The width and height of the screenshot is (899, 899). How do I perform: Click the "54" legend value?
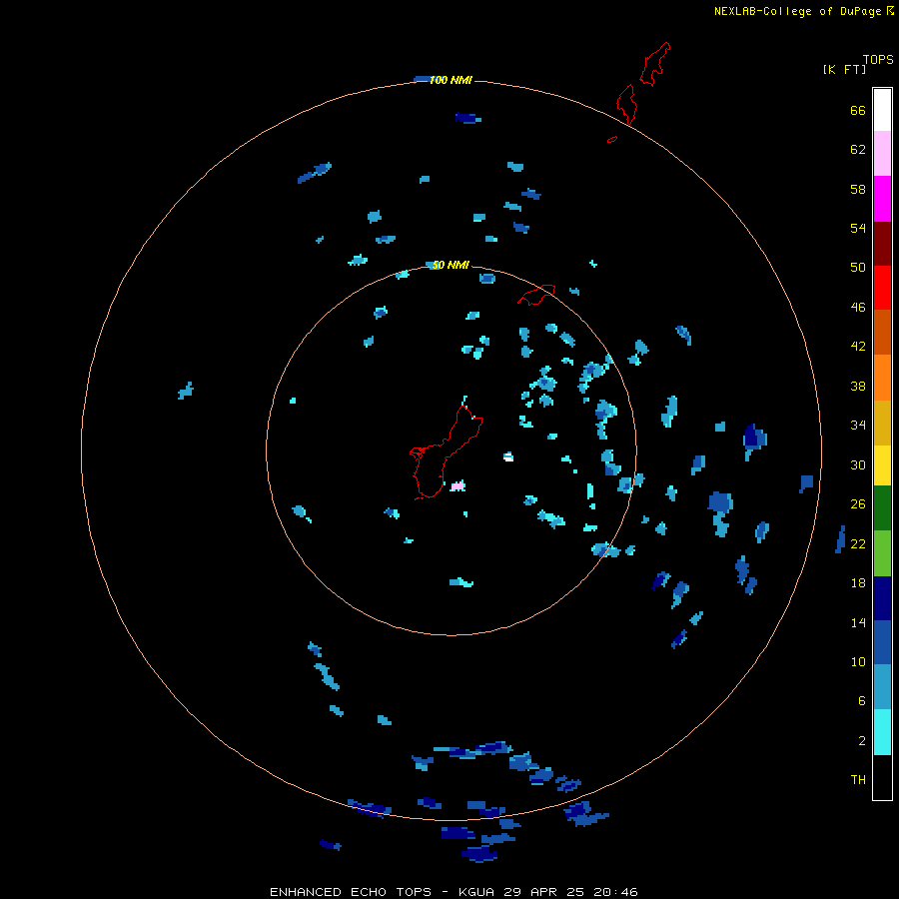tap(858, 228)
